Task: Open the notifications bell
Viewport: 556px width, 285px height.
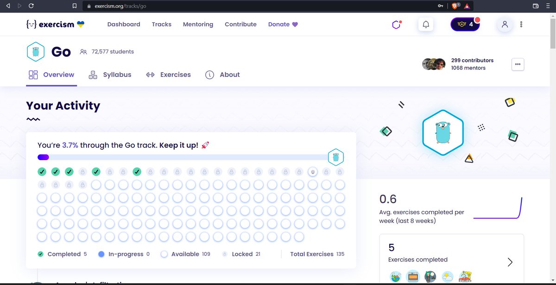Action: click(x=426, y=25)
